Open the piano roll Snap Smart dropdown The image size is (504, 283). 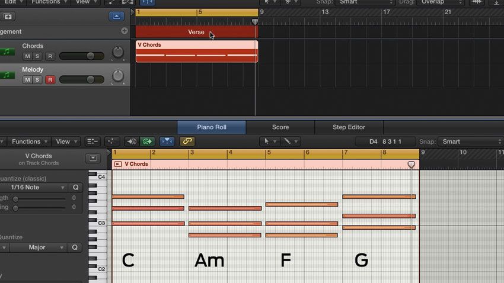click(470, 141)
